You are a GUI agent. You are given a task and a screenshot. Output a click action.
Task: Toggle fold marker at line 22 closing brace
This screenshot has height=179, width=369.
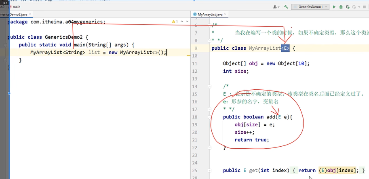(209, 148)
